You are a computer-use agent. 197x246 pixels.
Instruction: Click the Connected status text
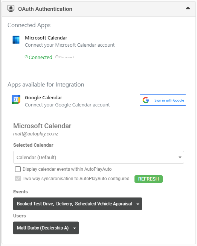(x=40, y=57)
